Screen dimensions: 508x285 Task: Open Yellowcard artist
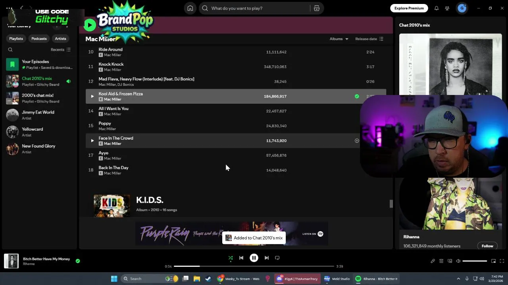[40, 132]
